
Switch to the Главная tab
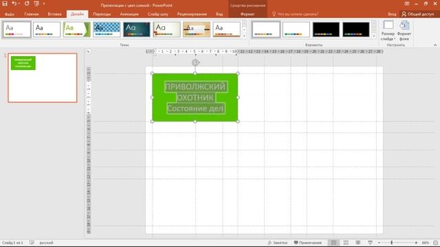tap(32, 14)
